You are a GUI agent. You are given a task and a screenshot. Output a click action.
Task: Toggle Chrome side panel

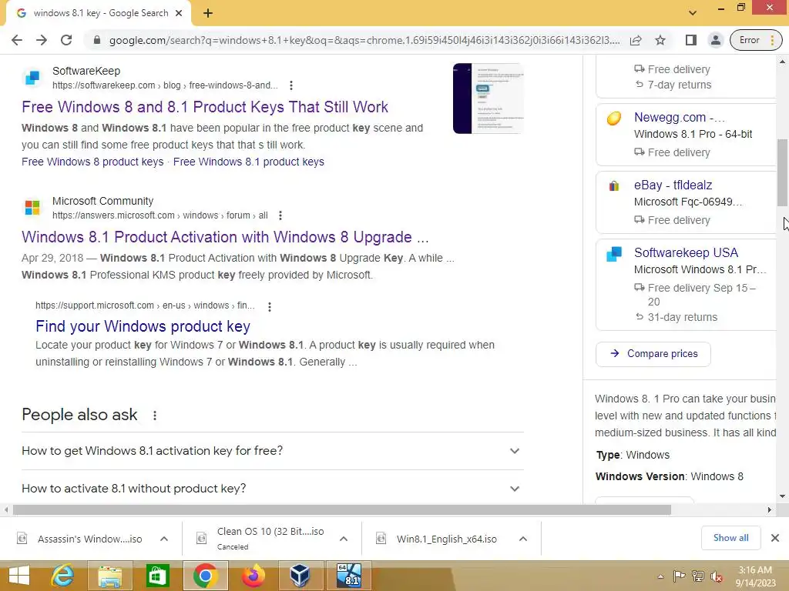[x=691, y=40]
